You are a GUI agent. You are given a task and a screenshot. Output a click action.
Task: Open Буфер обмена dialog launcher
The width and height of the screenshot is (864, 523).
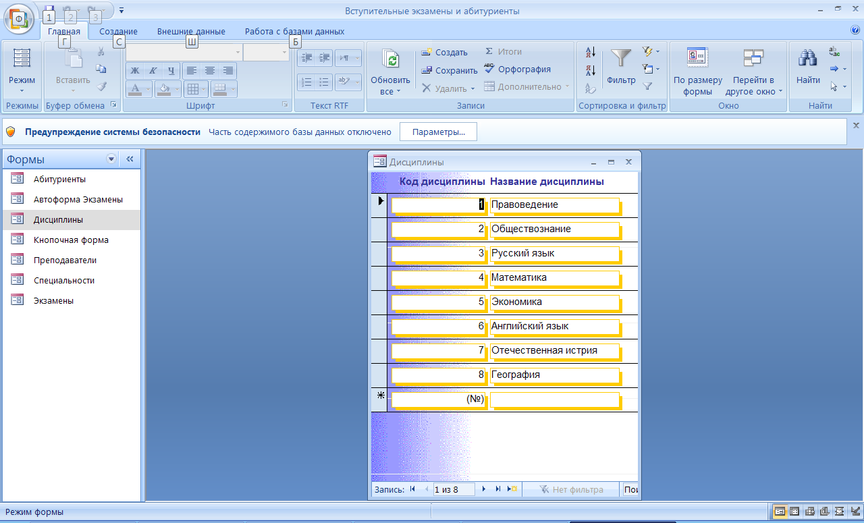113,105
